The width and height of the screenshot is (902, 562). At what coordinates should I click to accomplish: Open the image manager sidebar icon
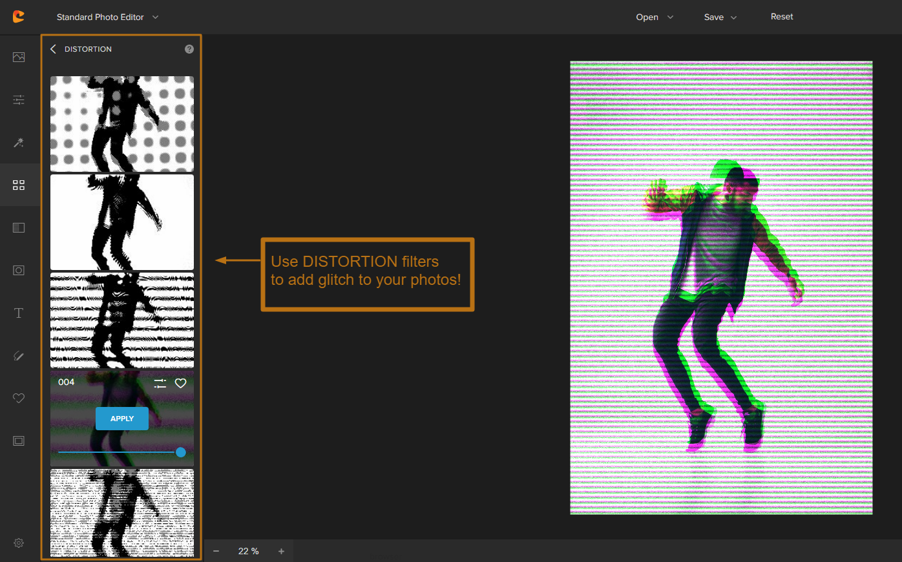click(x=19, y=57)
